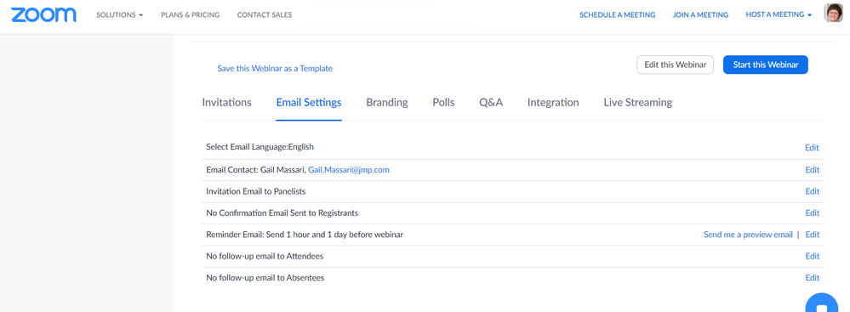Open the Q&A tab
Image resolution: width=850 pixels, height=312 pixels.
491,102
